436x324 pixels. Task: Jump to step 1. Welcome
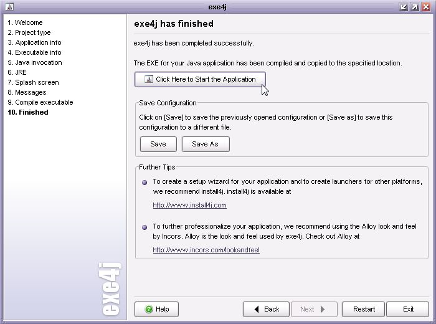click(26, 22)
